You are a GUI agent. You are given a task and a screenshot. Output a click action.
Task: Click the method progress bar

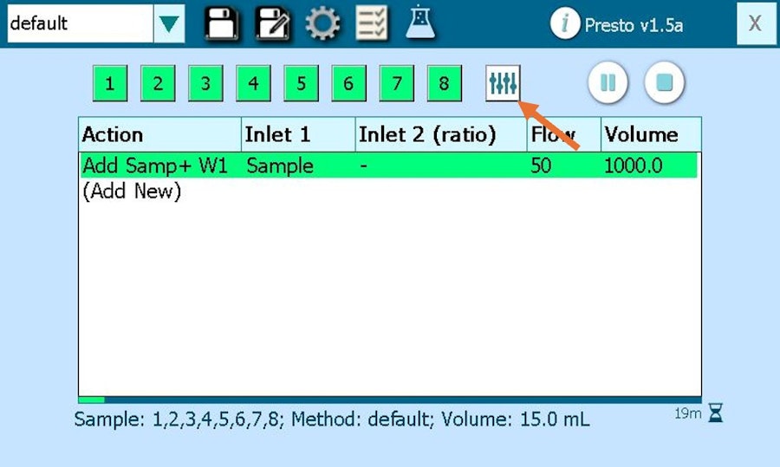pos(390,399)
